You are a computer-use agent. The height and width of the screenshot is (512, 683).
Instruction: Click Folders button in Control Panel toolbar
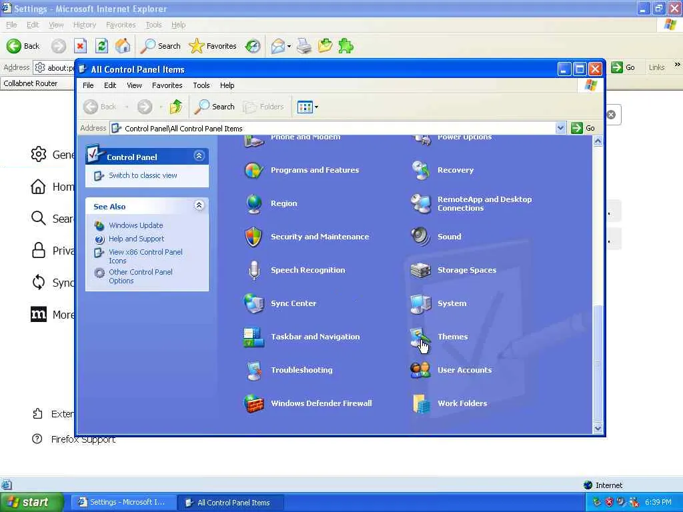click(263, 107)
